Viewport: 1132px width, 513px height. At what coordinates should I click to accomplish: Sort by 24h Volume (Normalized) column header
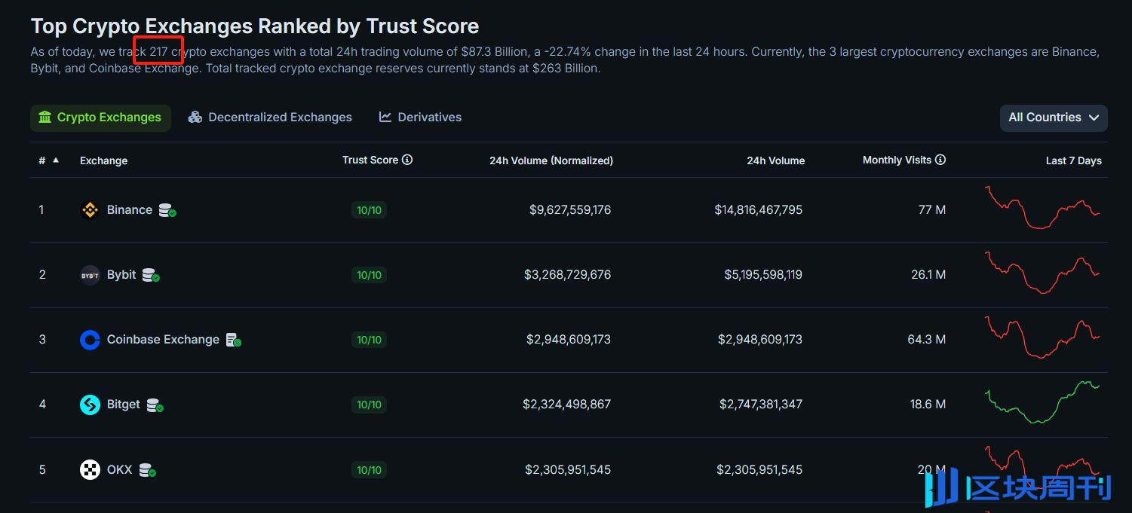click(551, 160)
